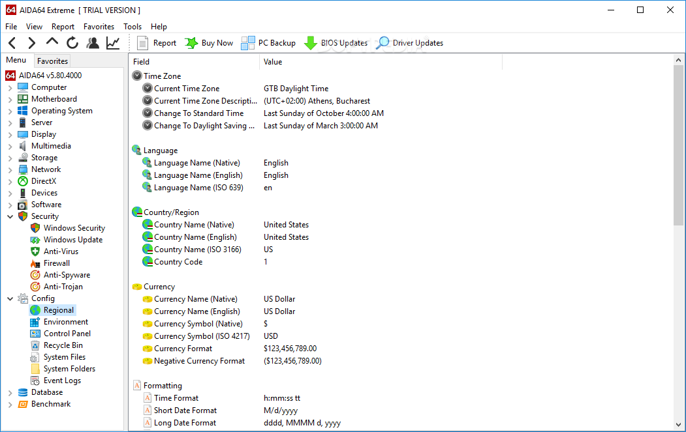Collapse the Config tree node
The width and height of the screenshot is (686, 432).
[x=10, y=299]
